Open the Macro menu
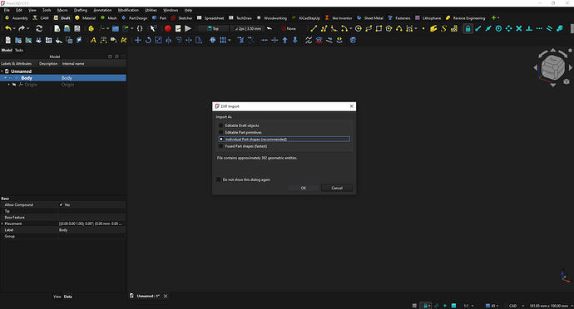Screen dimensions: 574x309 [62, 10]
